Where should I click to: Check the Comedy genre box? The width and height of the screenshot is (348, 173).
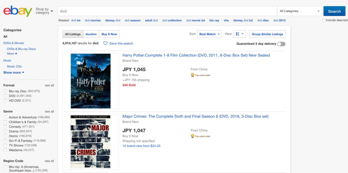pyautogui.click(x=5, y=126)
